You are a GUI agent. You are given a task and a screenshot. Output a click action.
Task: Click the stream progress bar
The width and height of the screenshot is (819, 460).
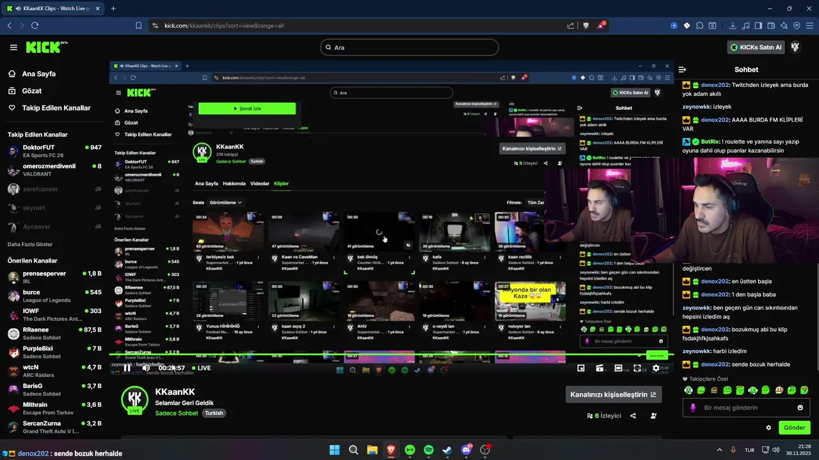tap(391, 355)
